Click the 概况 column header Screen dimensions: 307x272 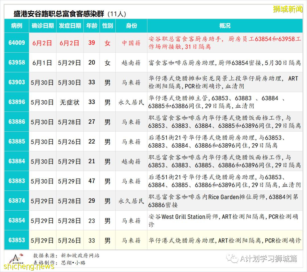point(225,26)
